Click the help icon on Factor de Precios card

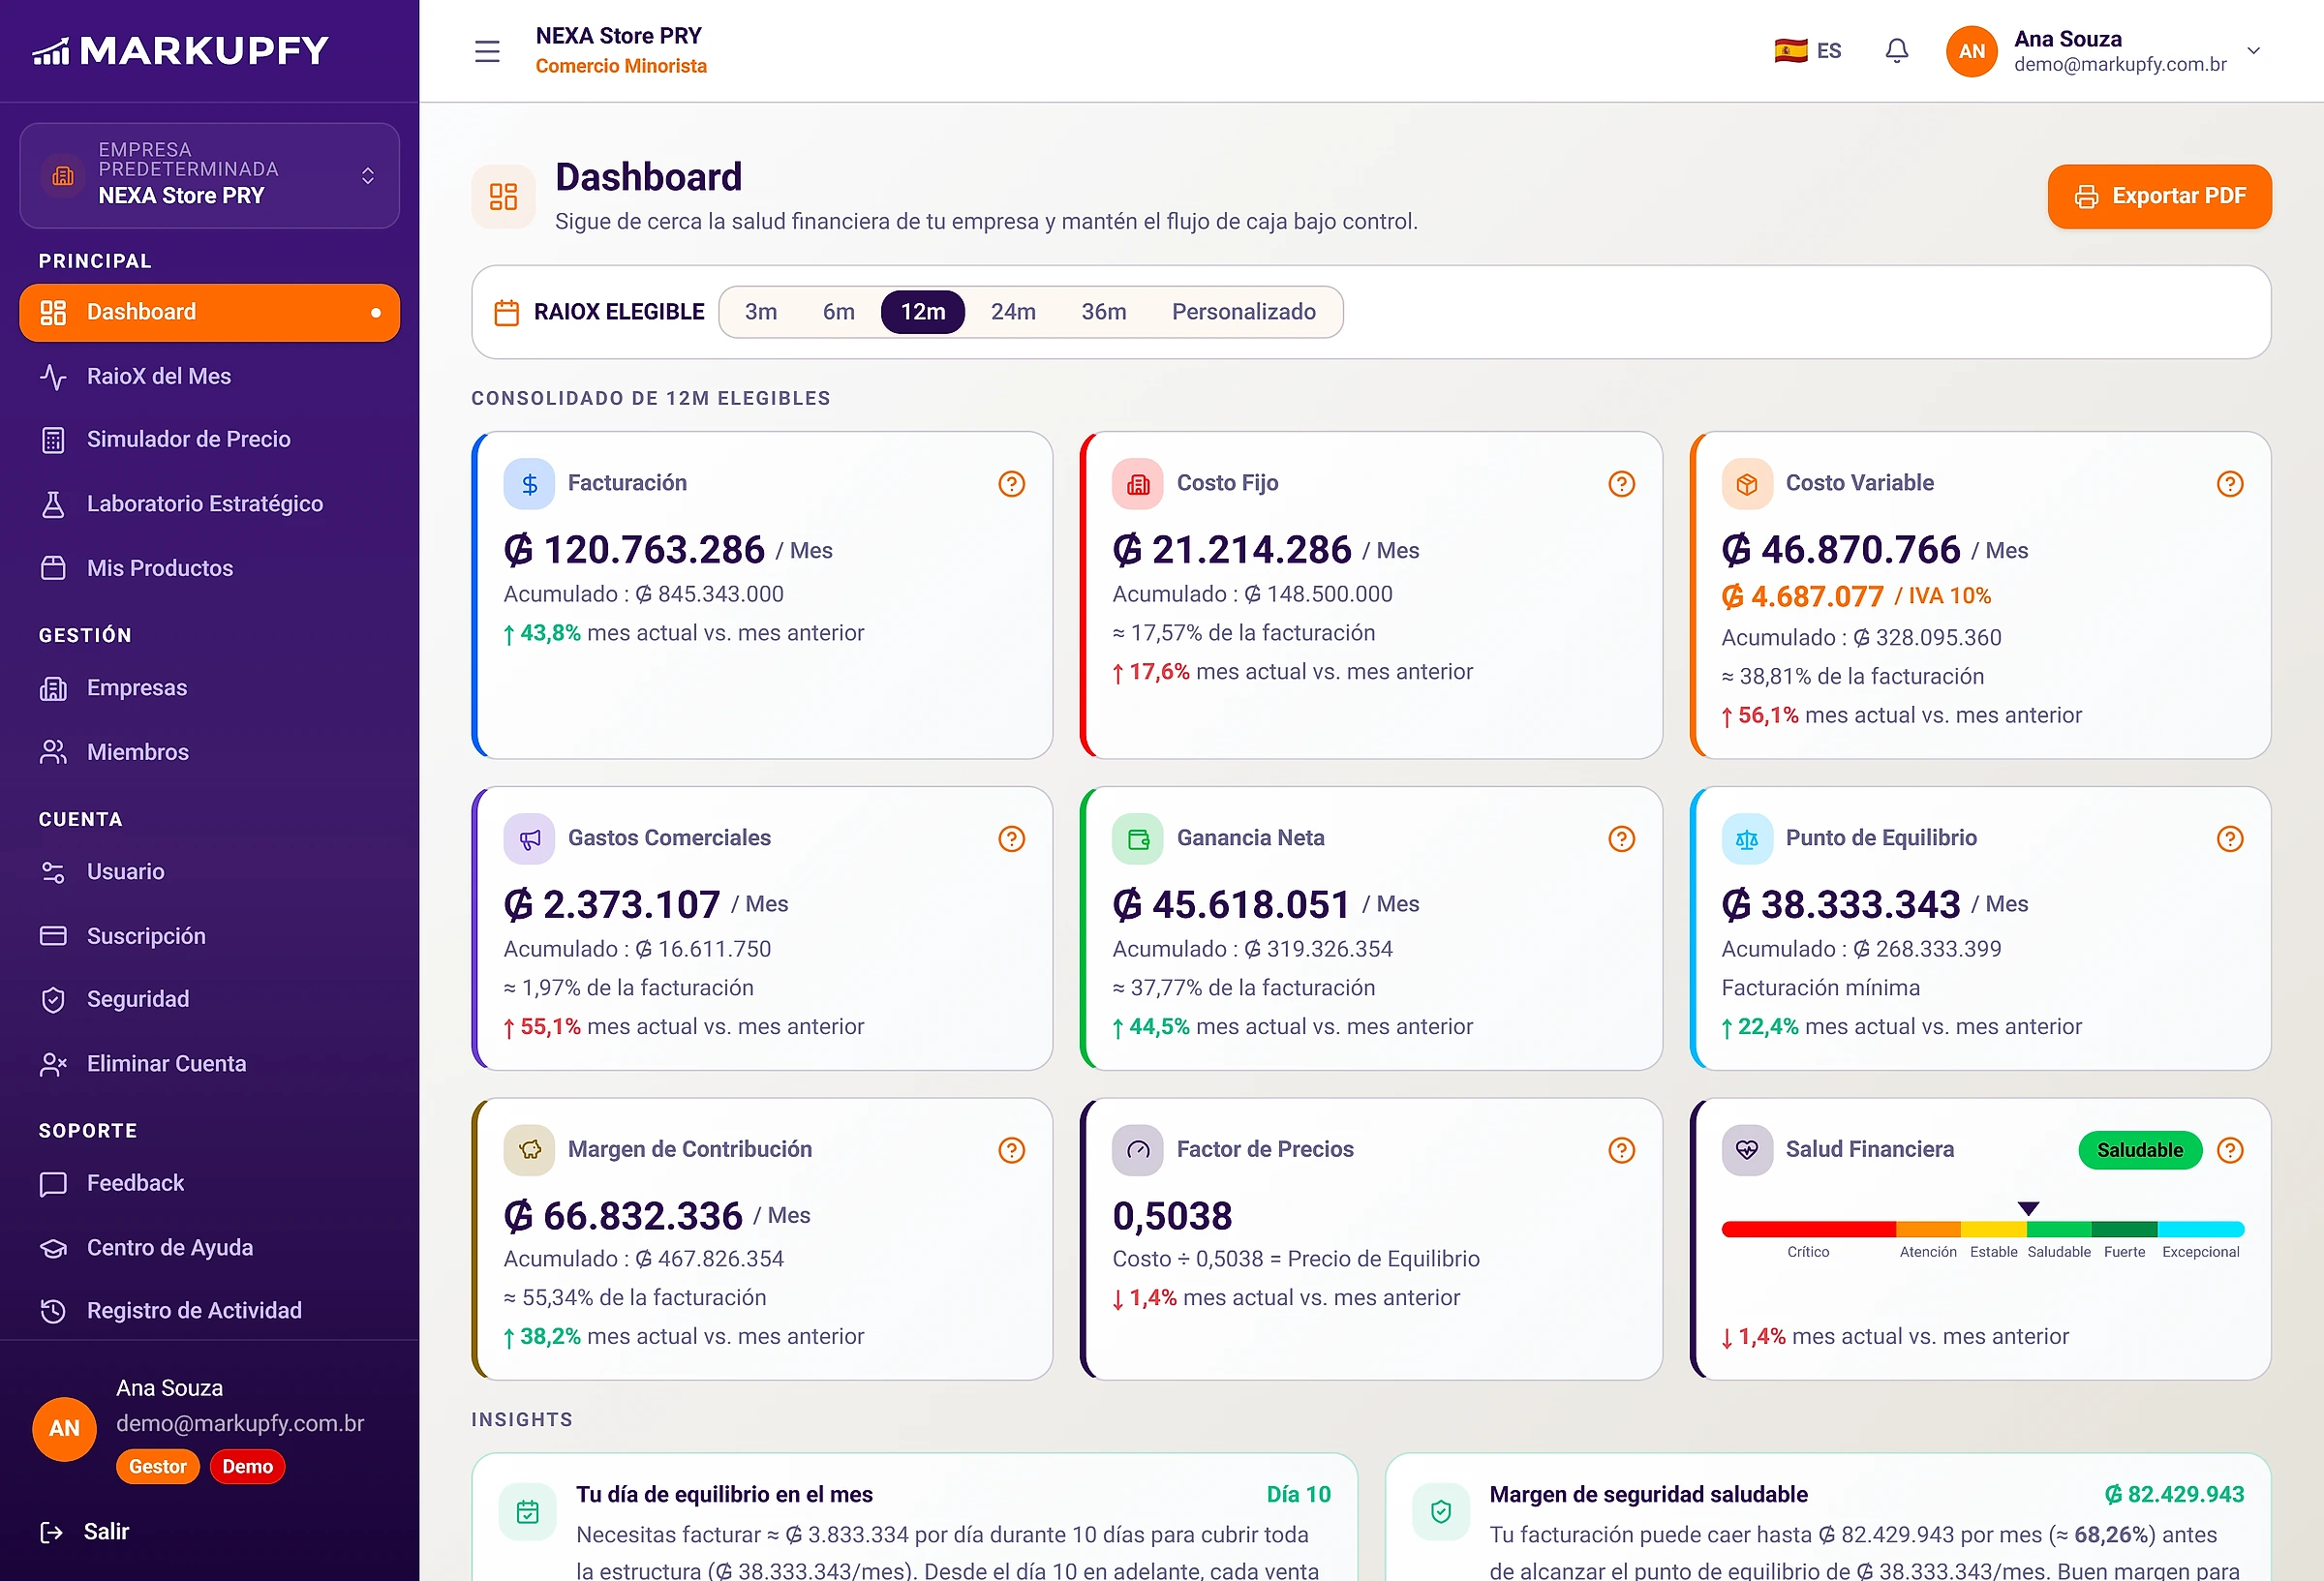[1621, 1150]
